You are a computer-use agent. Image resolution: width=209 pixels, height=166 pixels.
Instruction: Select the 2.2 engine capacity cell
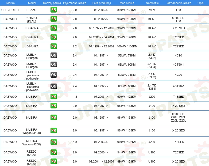[75, 46]
